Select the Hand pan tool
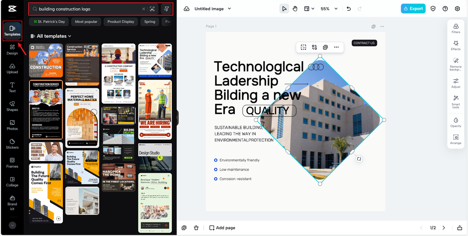The width and height of the screenshot is (468, 236). click(295, 9)
